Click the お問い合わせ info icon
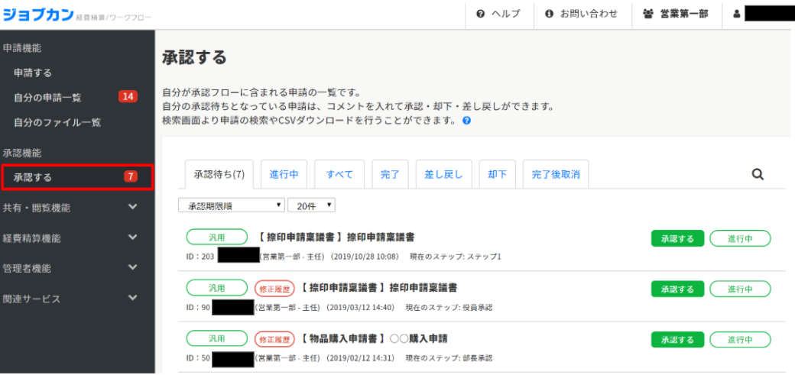This screenshot has height=375, width=795. pyautogui.click(x=549, y=15)
